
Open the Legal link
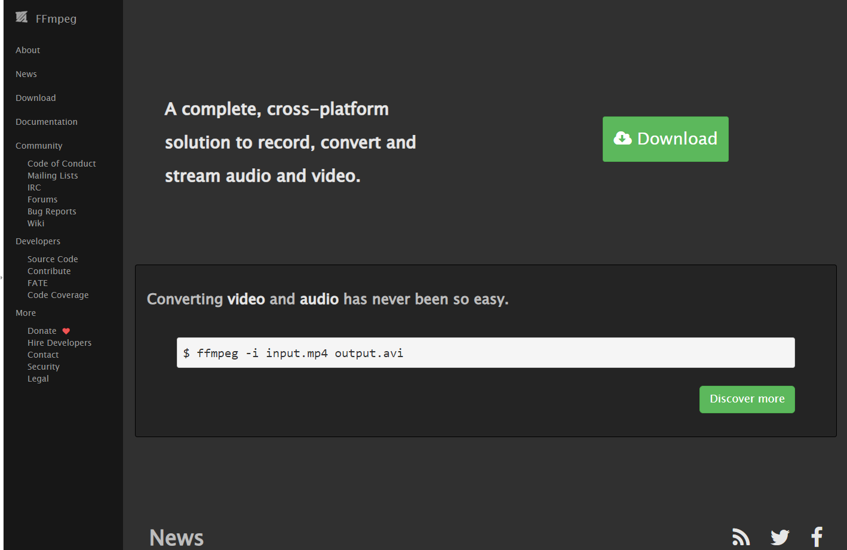(38, 379)
